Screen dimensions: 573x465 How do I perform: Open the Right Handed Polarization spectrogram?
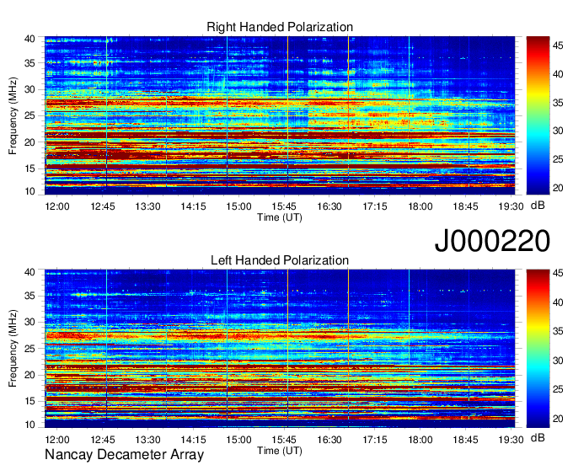click(280, 115)
